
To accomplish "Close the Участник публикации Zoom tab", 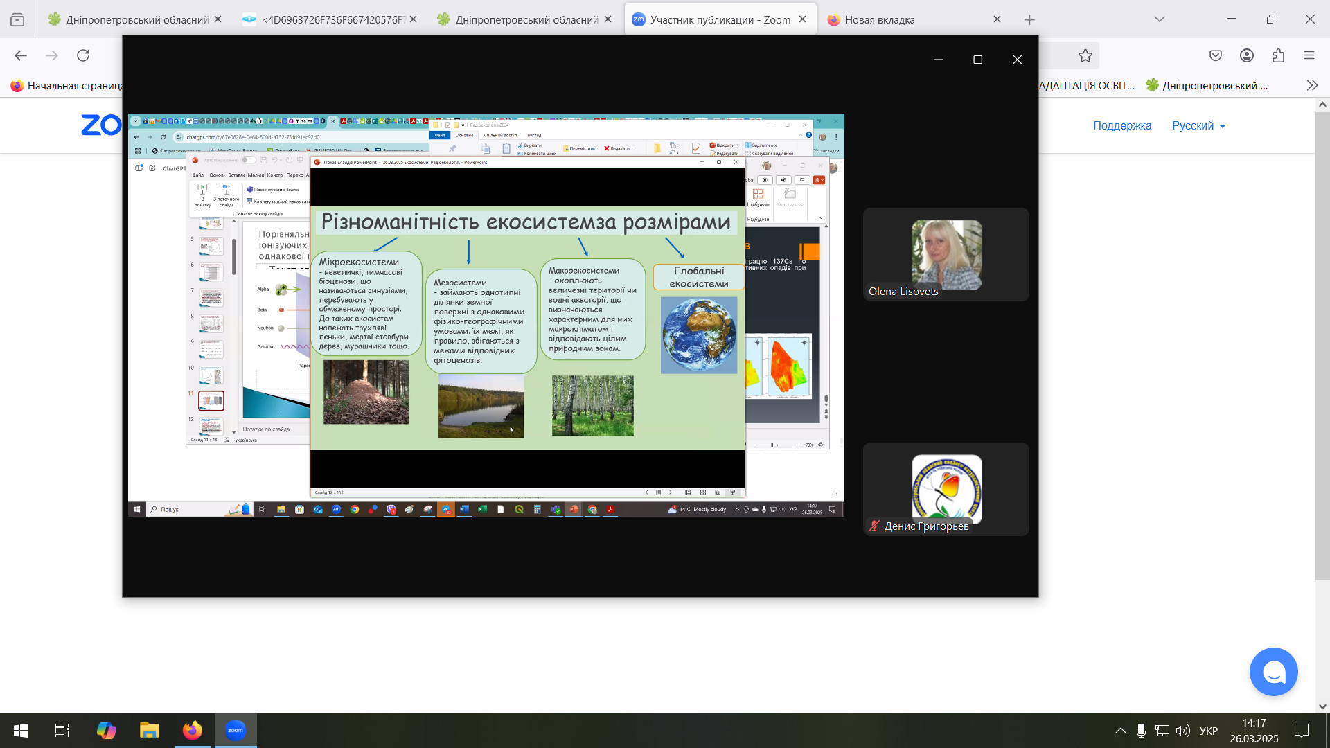I will pyautogui.click(x=802, y=19).
